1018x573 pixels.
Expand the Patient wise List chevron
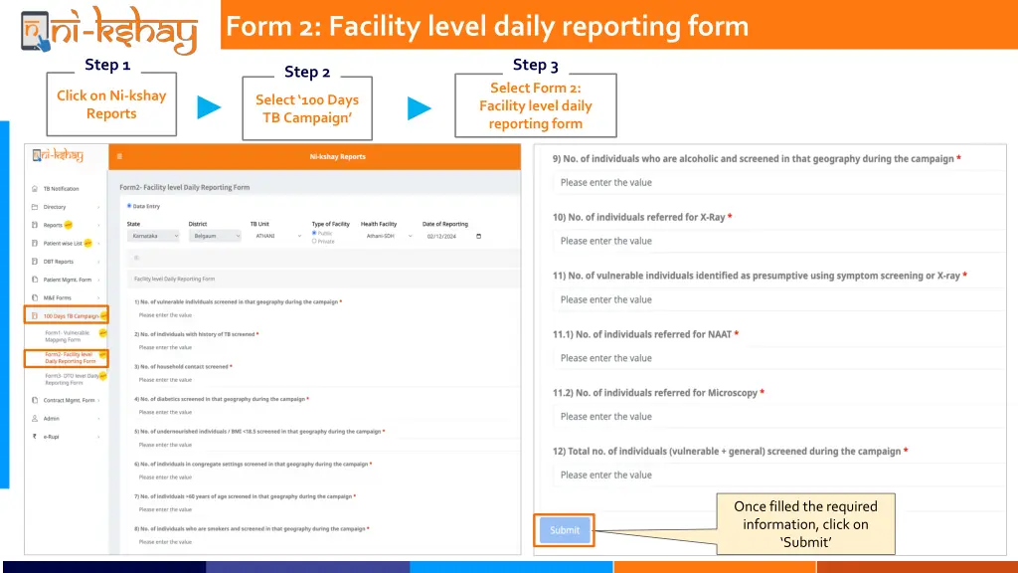point(98,244)
